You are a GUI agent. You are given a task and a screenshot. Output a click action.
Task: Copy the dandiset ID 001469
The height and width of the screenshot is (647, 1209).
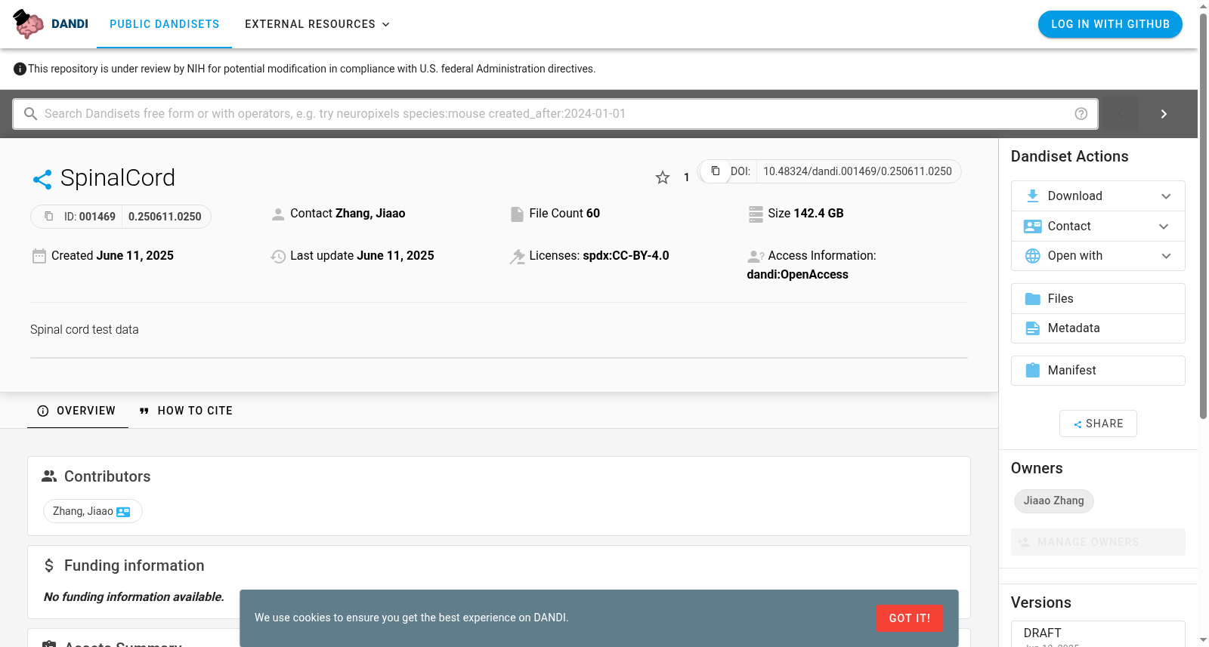pos(49,217)
